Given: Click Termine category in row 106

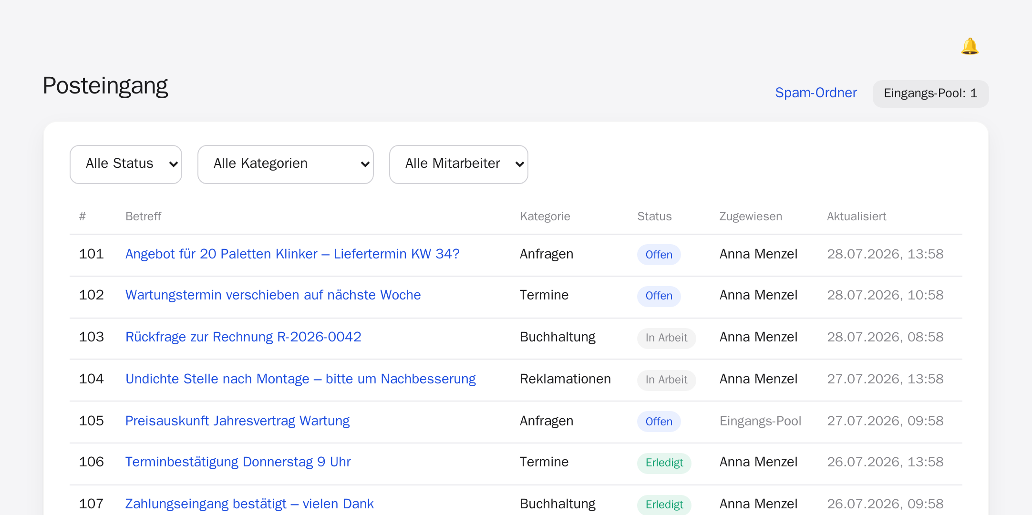Looking at the screenshot, I should (x=544, y=462).
